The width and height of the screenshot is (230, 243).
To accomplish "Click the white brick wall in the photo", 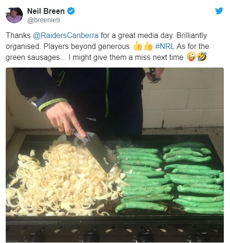I will pos(184,98).
